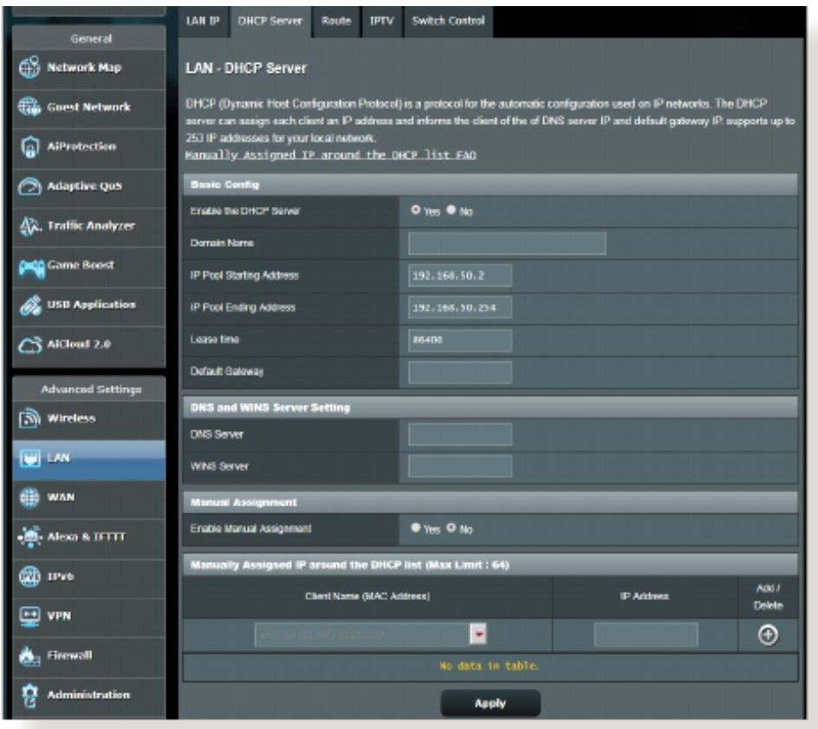Select No for Enable the DHCP Server
This screenshot has width=818, height=729.
(451, 211)
